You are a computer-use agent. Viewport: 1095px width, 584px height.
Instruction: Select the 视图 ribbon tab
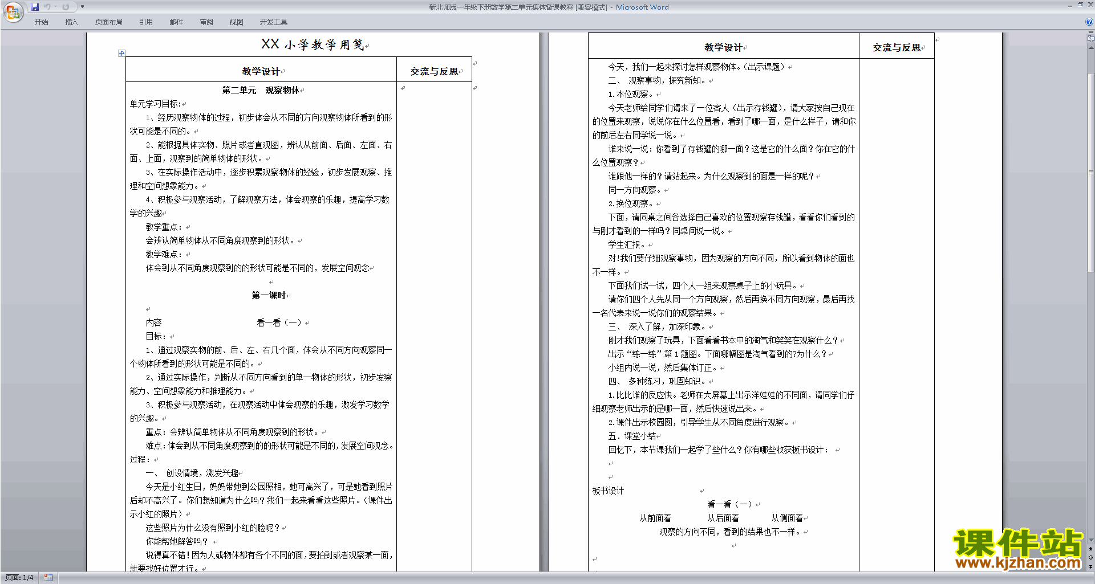(x=237, y=22)
